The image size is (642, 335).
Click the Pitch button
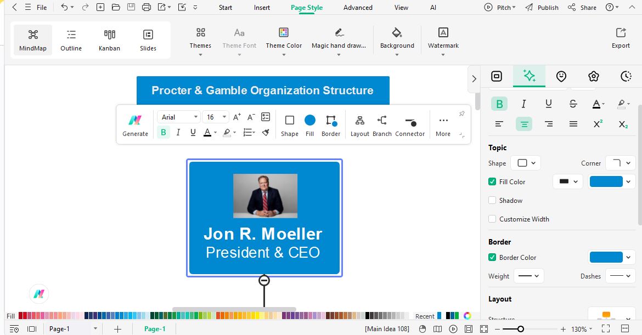[x=500, y=7]
